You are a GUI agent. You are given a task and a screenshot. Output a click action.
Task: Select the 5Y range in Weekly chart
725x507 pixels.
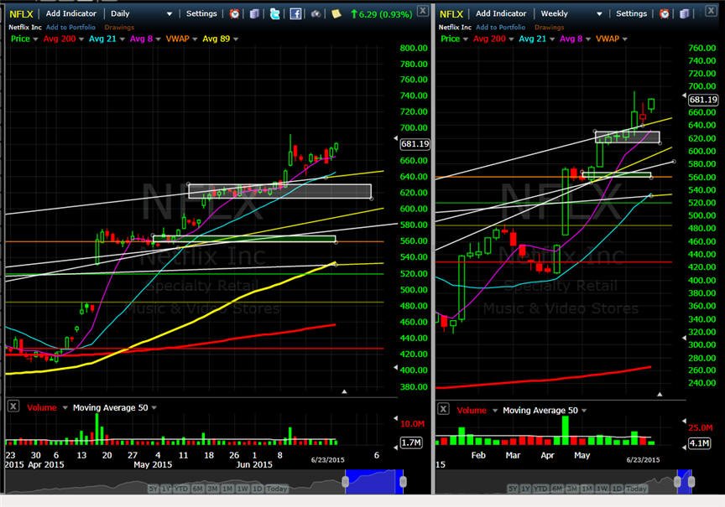[513, 489]
